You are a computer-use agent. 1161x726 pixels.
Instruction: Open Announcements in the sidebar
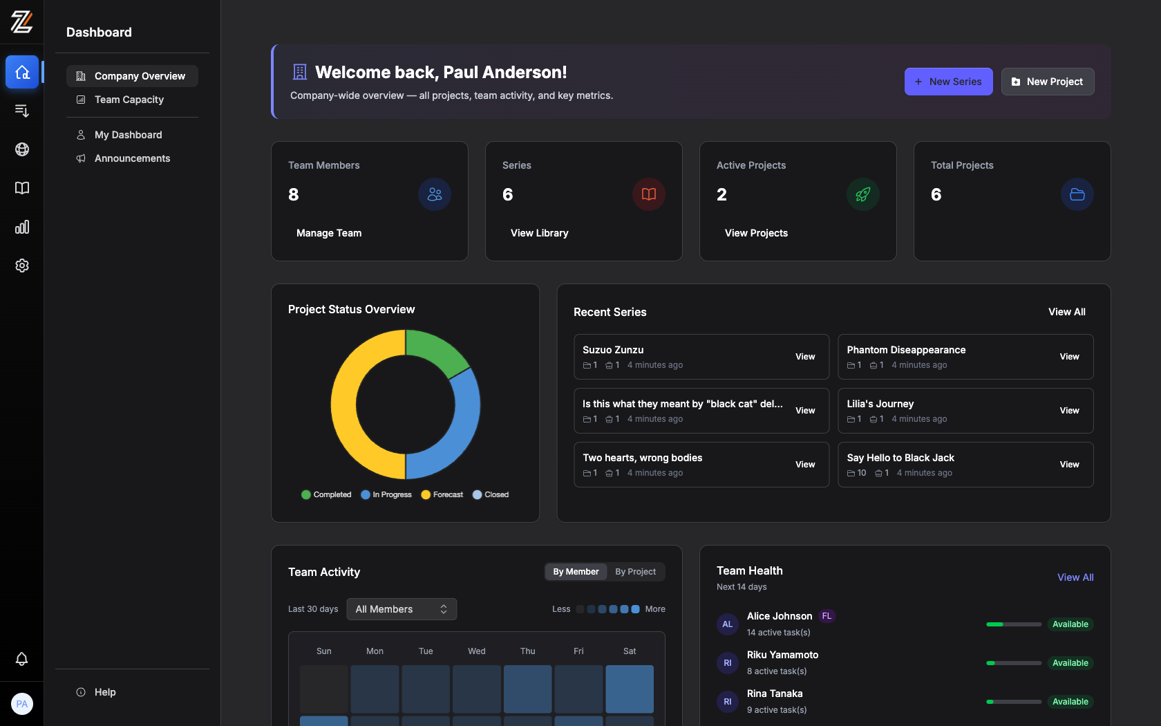(x=132, y=158)
